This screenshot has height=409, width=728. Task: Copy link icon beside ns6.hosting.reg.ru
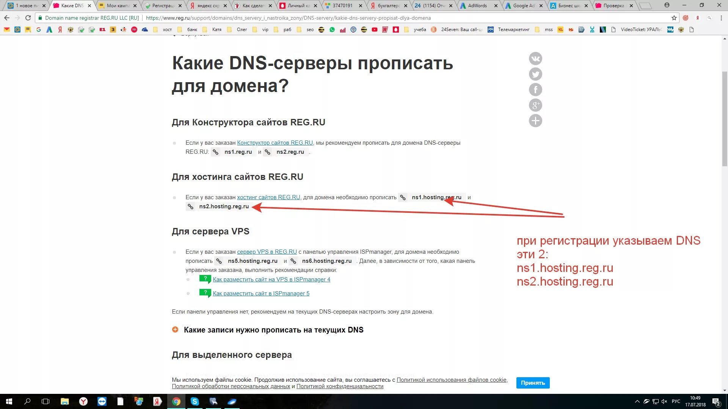click(293, 261)
